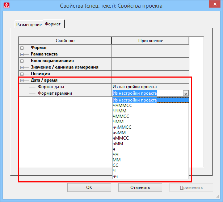This screenshot has width=223, height=202.
Task: Expand the Блок выравнивания group
Action: click(22, 61)
